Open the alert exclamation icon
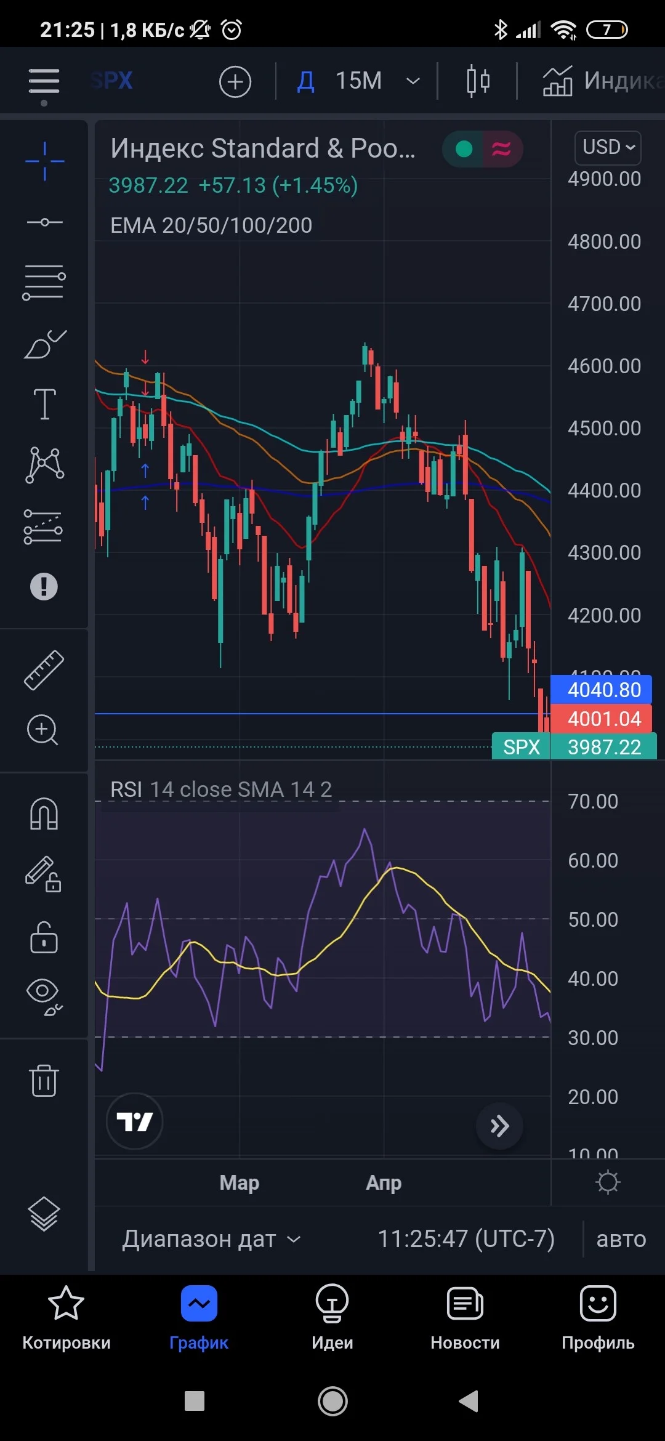665x1441 pixels. [44, 586]
